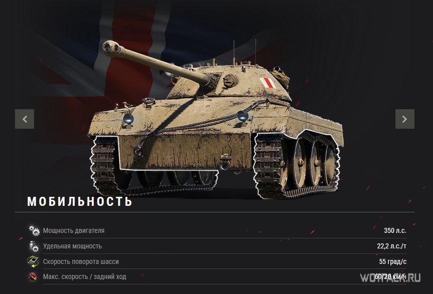Viewport: 433px width, 294px height.
Task: Go to the previous slide arrow
Action: [x=25, y=119]
